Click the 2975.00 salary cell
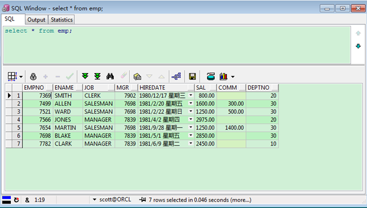The width and height of the screenshot is (367, 208). (x=206, y=120)
